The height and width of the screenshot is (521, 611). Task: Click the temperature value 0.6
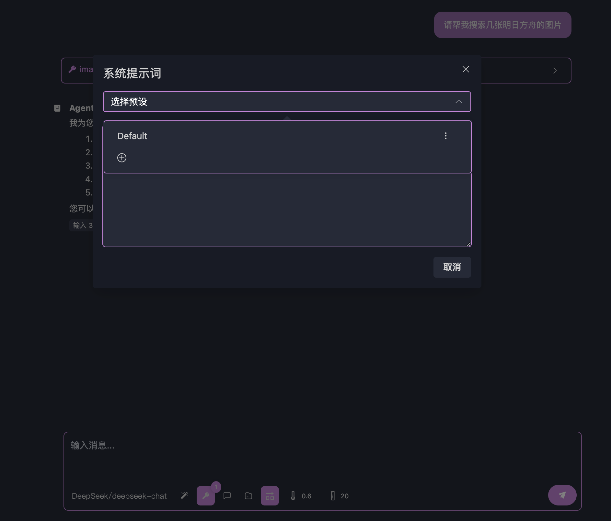click(306, 496)
